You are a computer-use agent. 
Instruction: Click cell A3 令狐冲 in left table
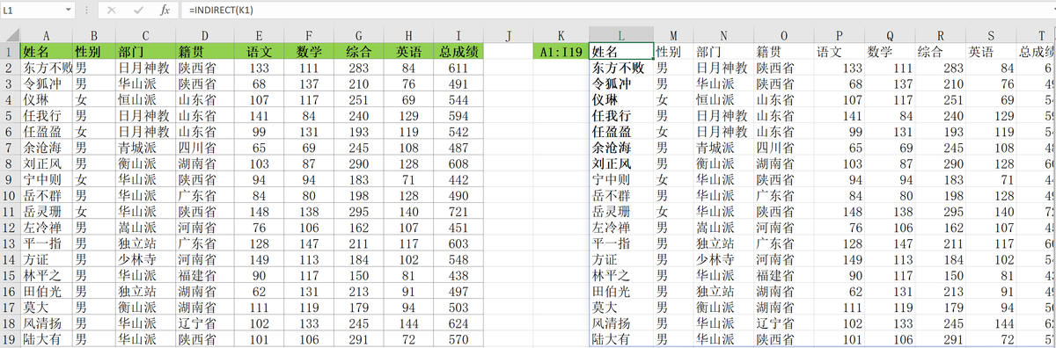coord(47,83)
